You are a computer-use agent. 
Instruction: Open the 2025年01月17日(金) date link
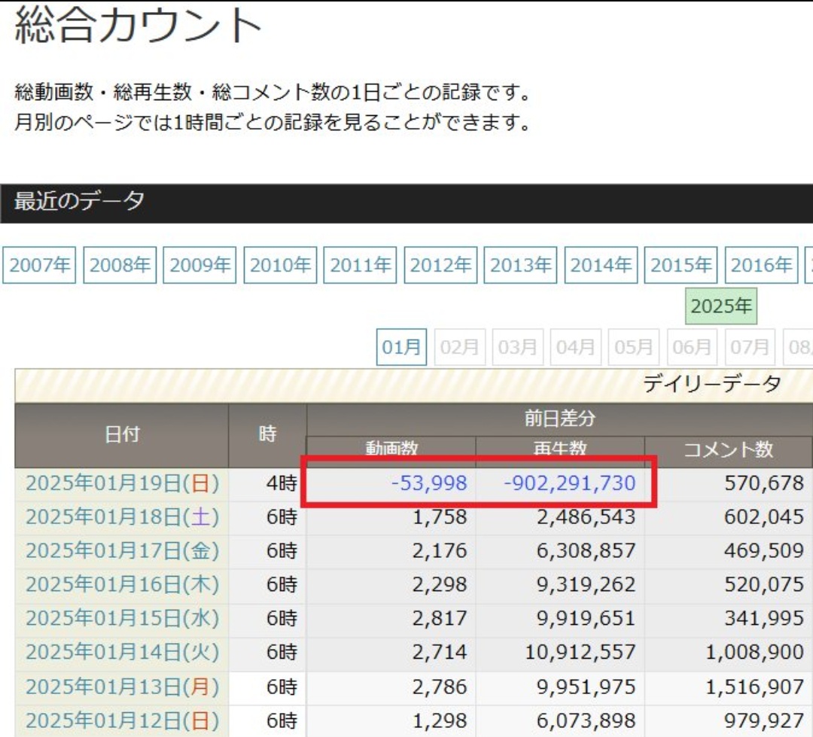(x=123, y=551)
